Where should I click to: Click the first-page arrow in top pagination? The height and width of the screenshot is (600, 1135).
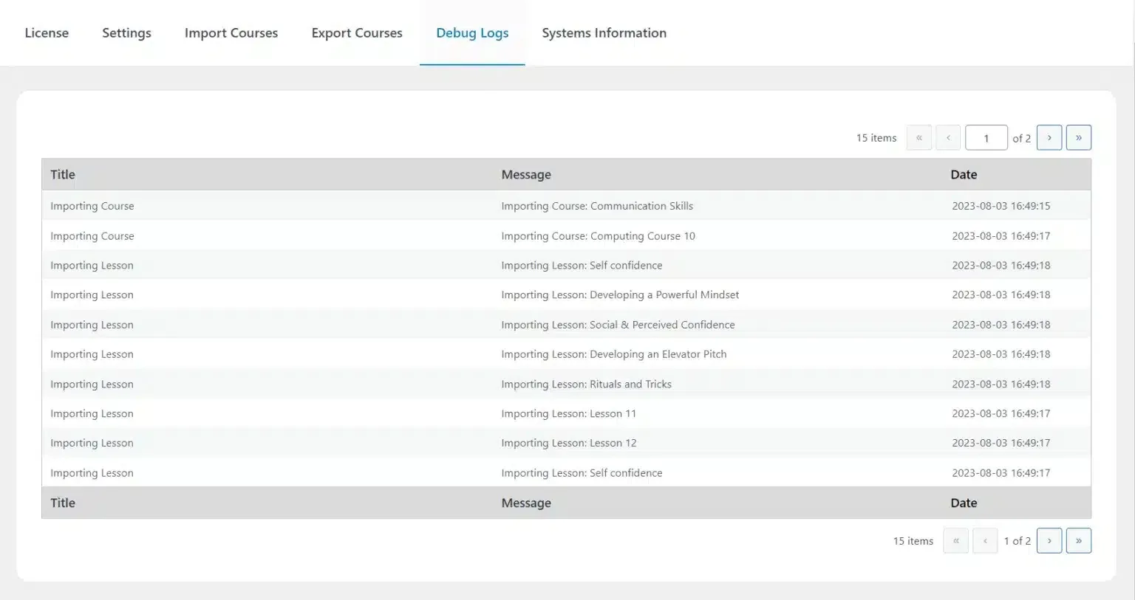[918, 137]
